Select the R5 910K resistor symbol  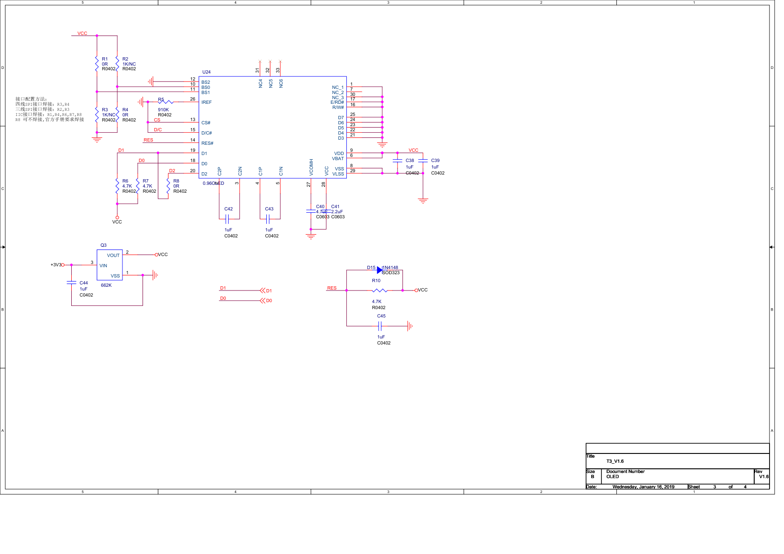pos(165,101)
